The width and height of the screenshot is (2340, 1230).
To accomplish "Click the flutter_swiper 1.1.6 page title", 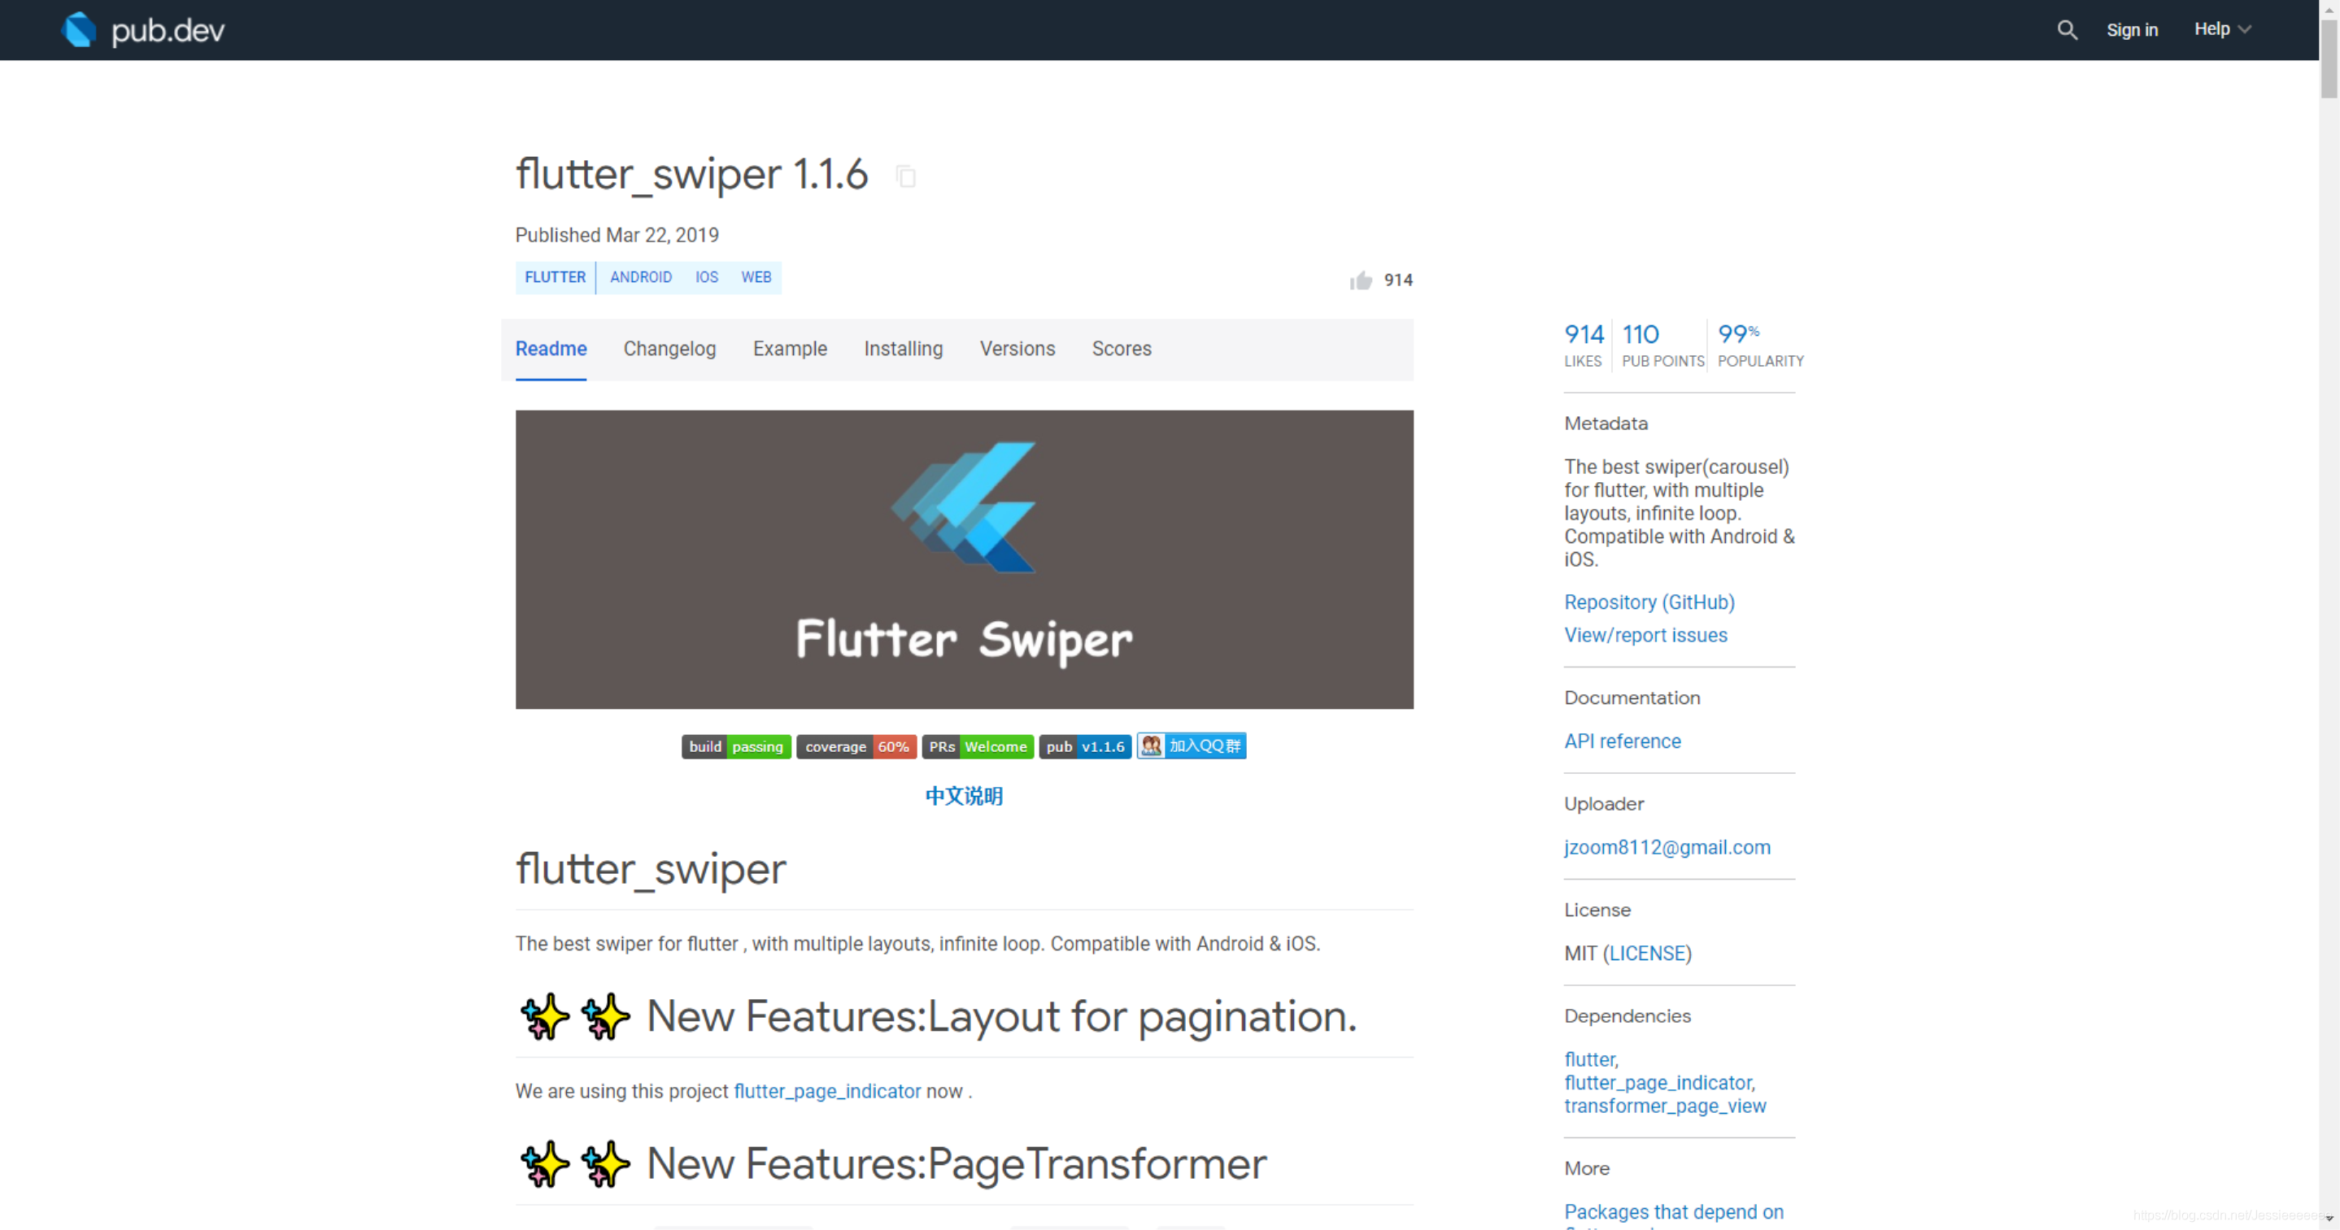I will [x=692, y=174].
